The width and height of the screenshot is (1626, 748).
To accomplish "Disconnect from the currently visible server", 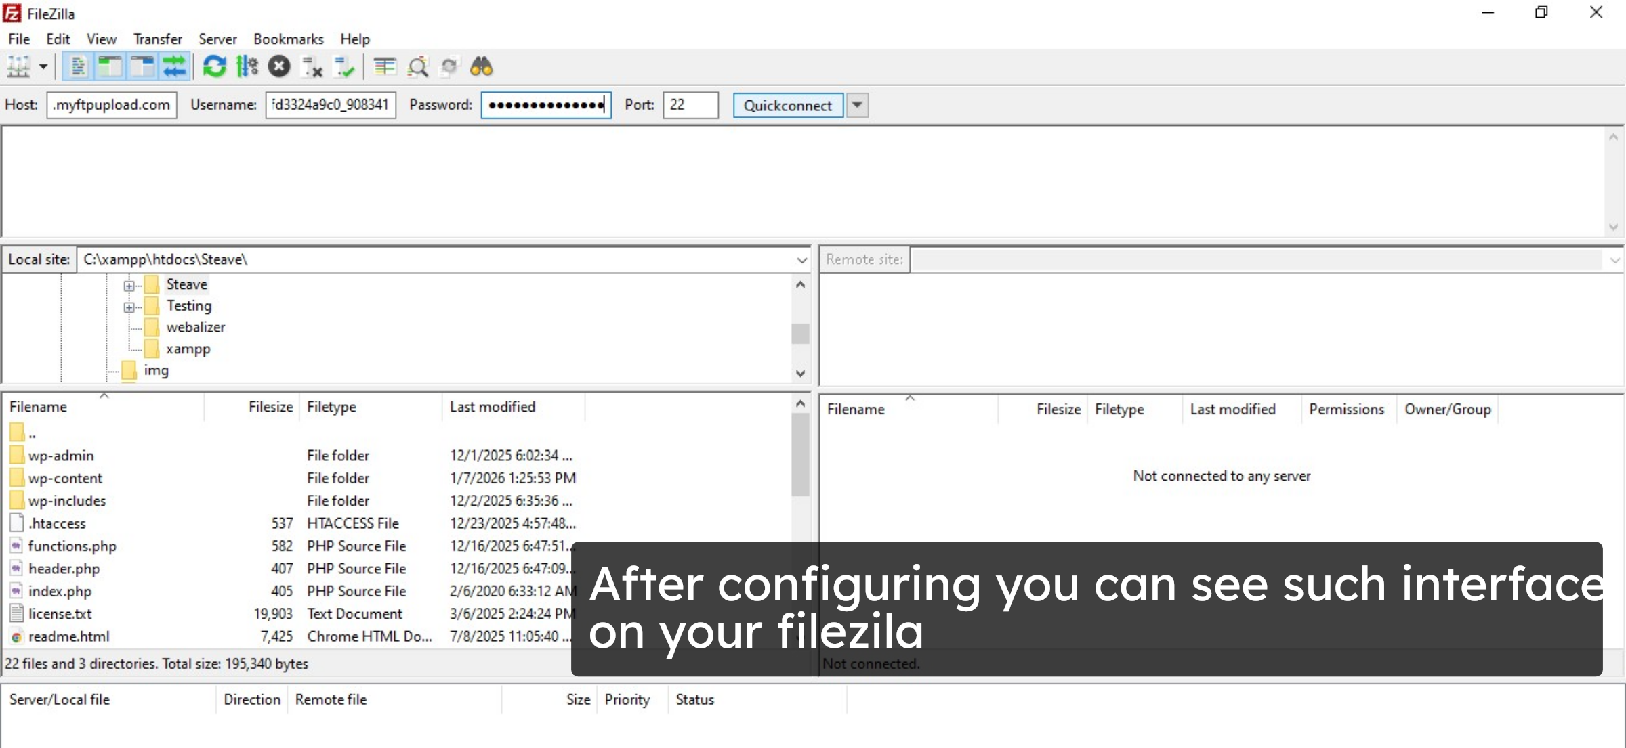I will pos(311,66).
